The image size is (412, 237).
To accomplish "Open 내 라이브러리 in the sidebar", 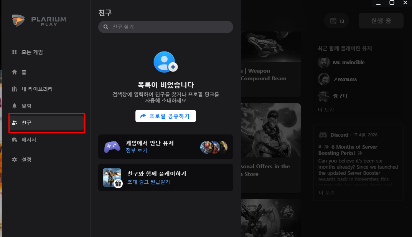I will [37, 89].
